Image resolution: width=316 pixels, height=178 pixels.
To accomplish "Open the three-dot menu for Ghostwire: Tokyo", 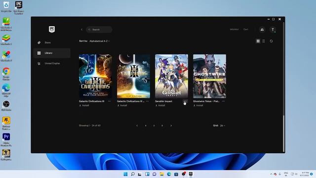I will pyautogui.click(x=223, y=101).
